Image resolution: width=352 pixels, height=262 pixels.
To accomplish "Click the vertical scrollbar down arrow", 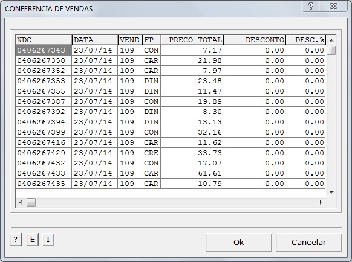I will click(331, 193).
